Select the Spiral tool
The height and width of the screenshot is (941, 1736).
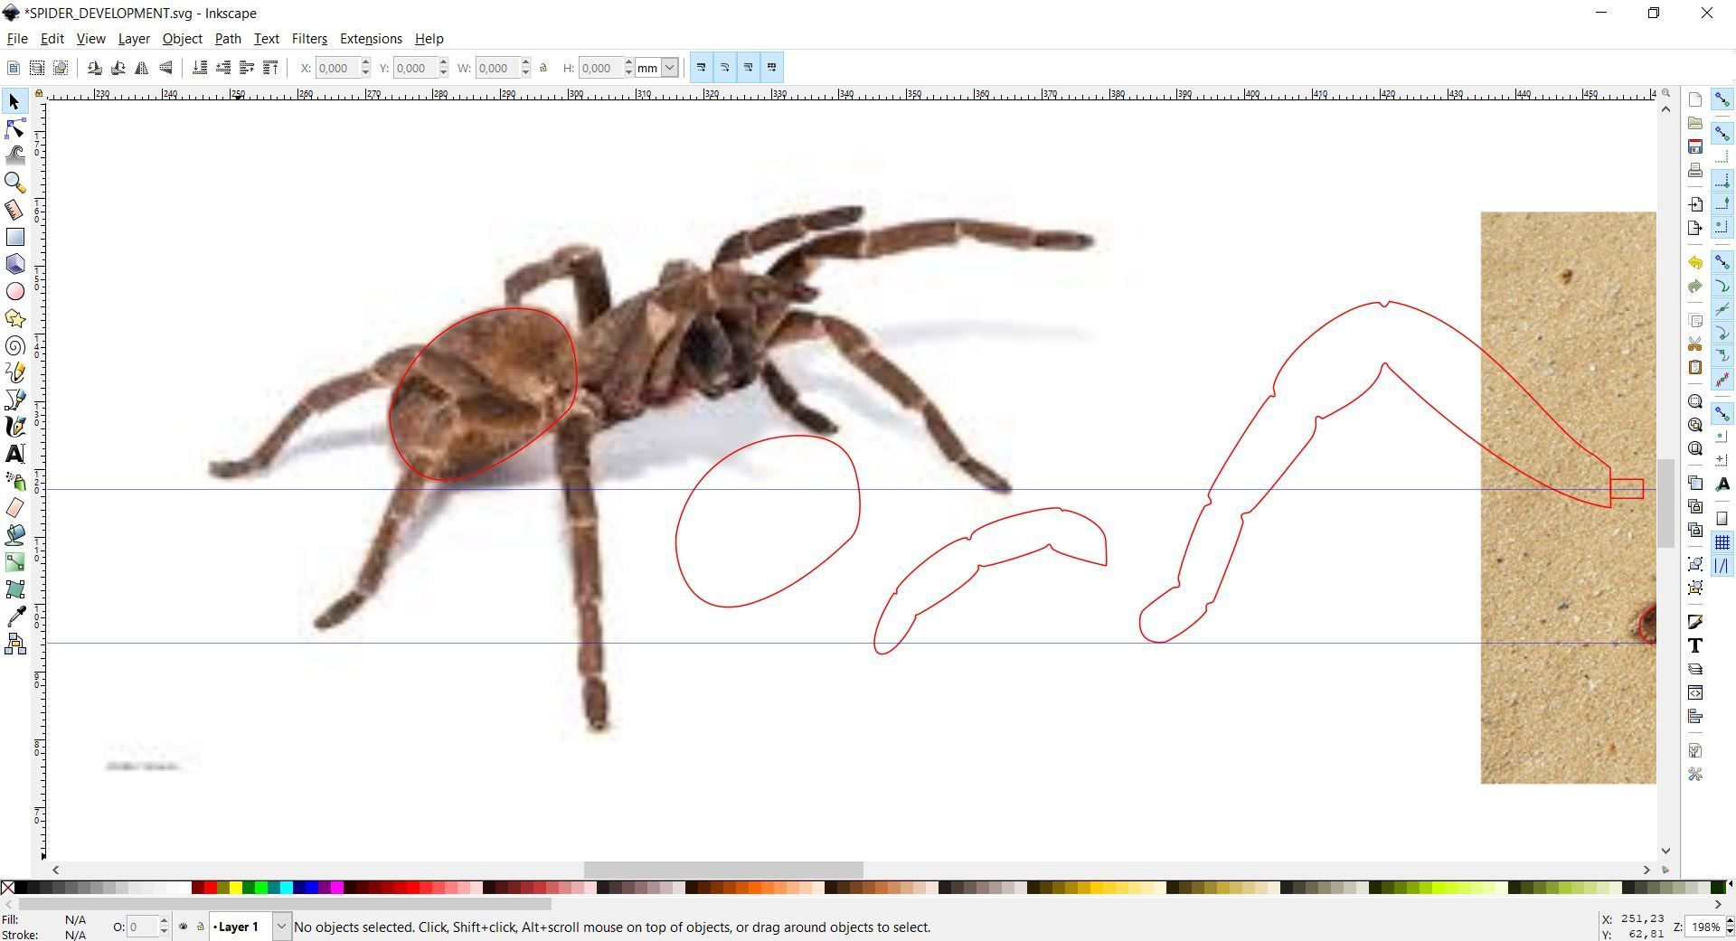pos(14,345)
